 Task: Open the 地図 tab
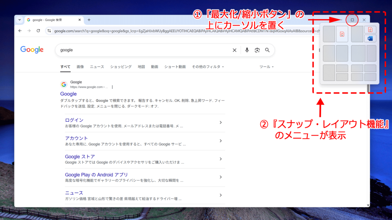coord(141,67)
